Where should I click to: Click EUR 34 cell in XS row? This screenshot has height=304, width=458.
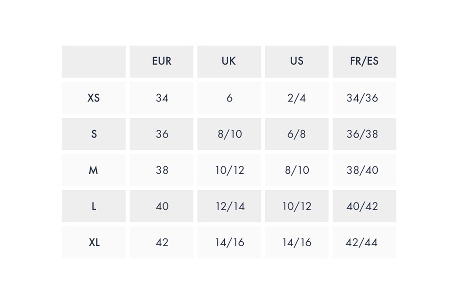click(162, 98)
